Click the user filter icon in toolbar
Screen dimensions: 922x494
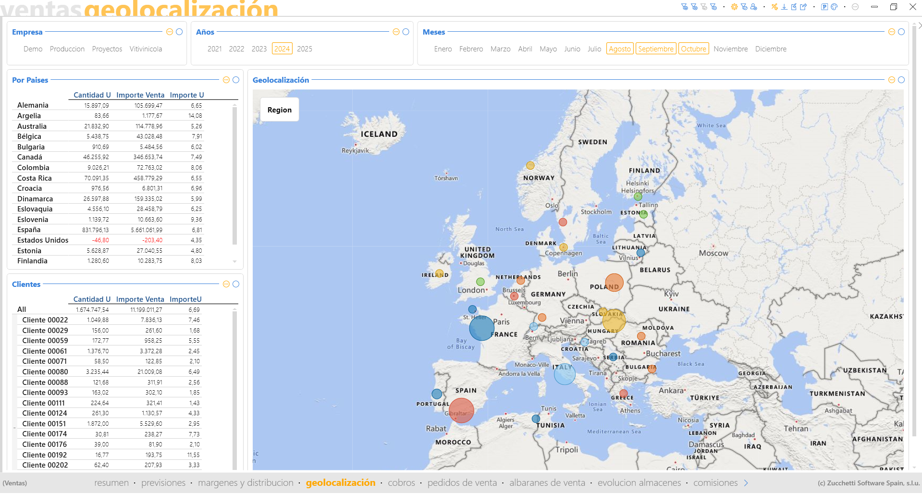[753, 7]
